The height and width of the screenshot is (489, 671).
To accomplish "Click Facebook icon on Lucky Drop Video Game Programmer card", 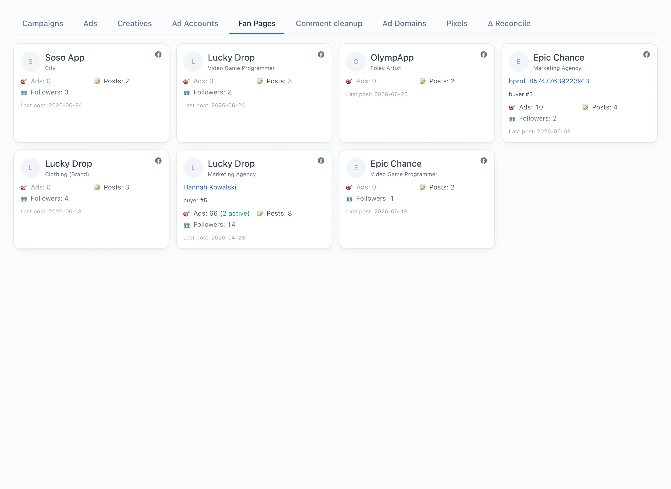I will (x=321, y=54).
